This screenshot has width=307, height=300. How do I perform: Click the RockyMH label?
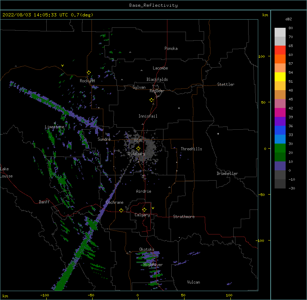(87, 81)
